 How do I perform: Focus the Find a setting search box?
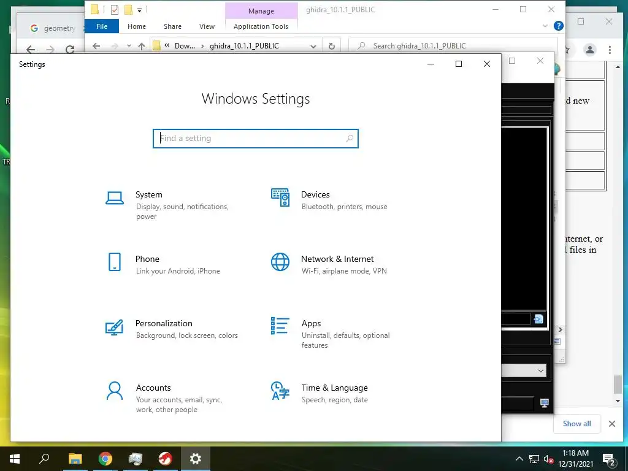click(x=256, y=138)
